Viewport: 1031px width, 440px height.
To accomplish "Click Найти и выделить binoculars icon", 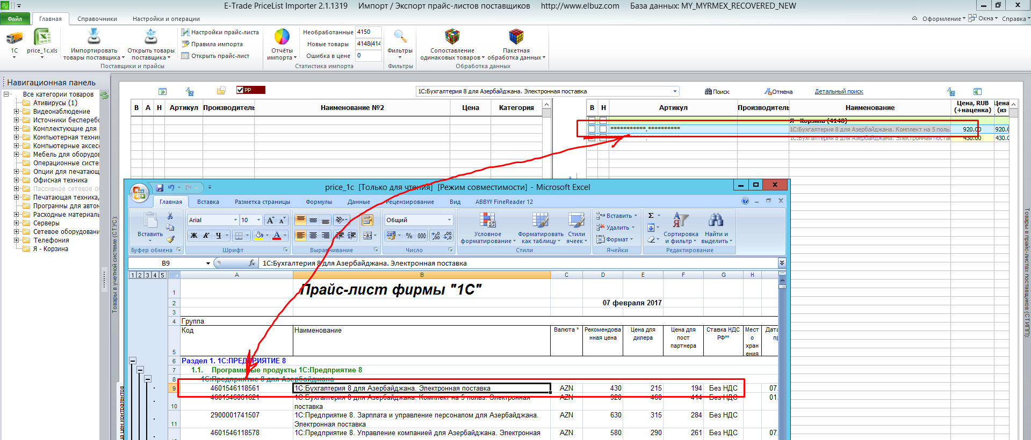I will point(716,220).
